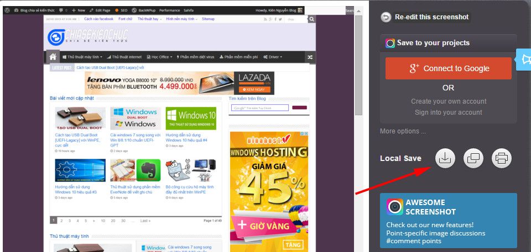Viewport: 531px width, 252px height.
Task: Open the Performance admin bar menu
Action: click(169, 10)
